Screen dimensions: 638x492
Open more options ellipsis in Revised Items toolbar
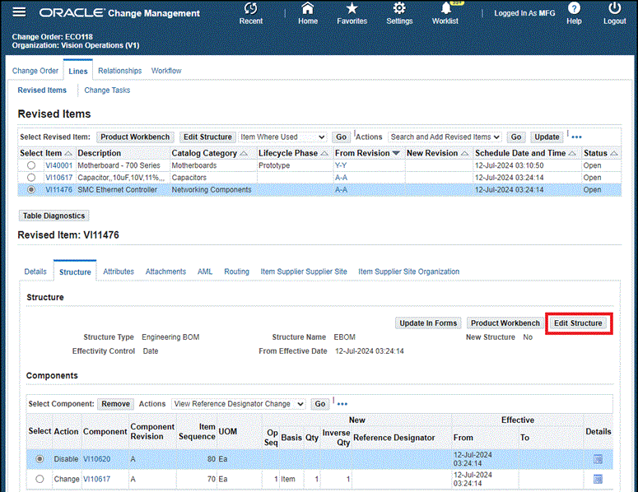(576, 137)
